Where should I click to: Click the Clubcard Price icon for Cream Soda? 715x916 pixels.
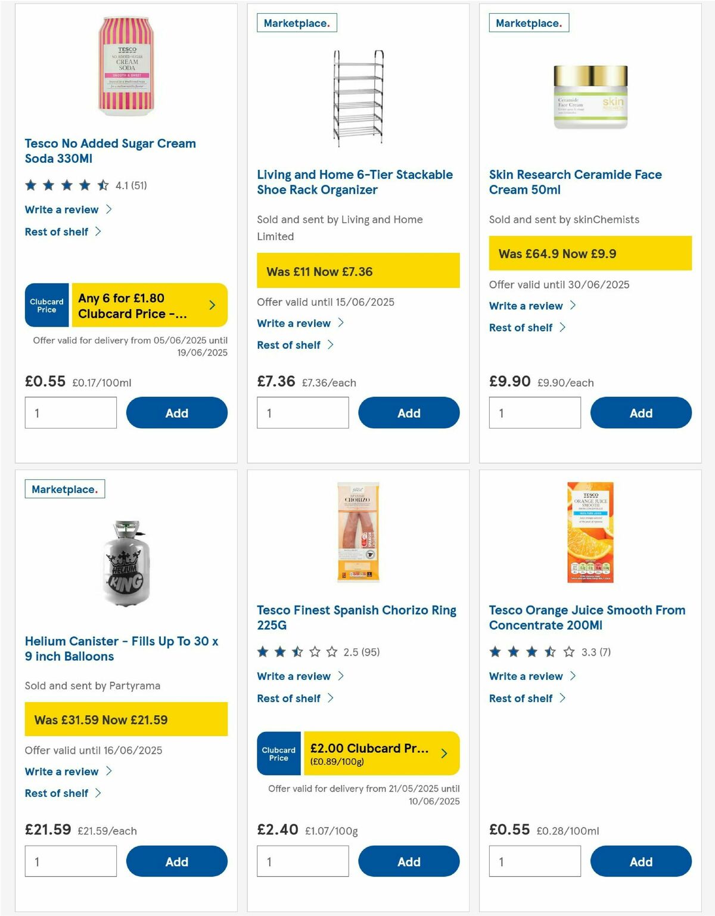click(x=46, y=305)
